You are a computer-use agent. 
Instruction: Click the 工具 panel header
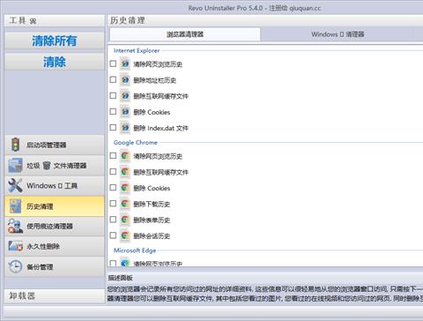[x=55, y=20]
